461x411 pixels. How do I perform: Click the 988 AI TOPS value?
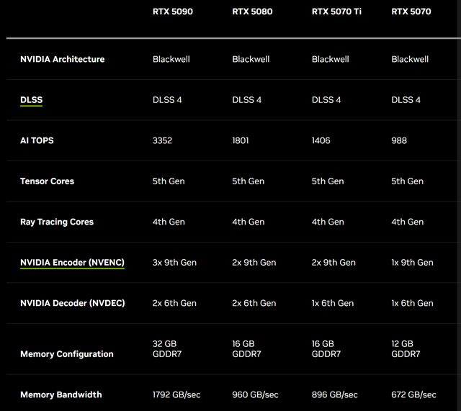pyautogui.click(x=399, y=140)
